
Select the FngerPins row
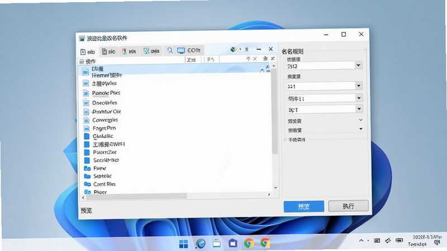pos(175,128)
